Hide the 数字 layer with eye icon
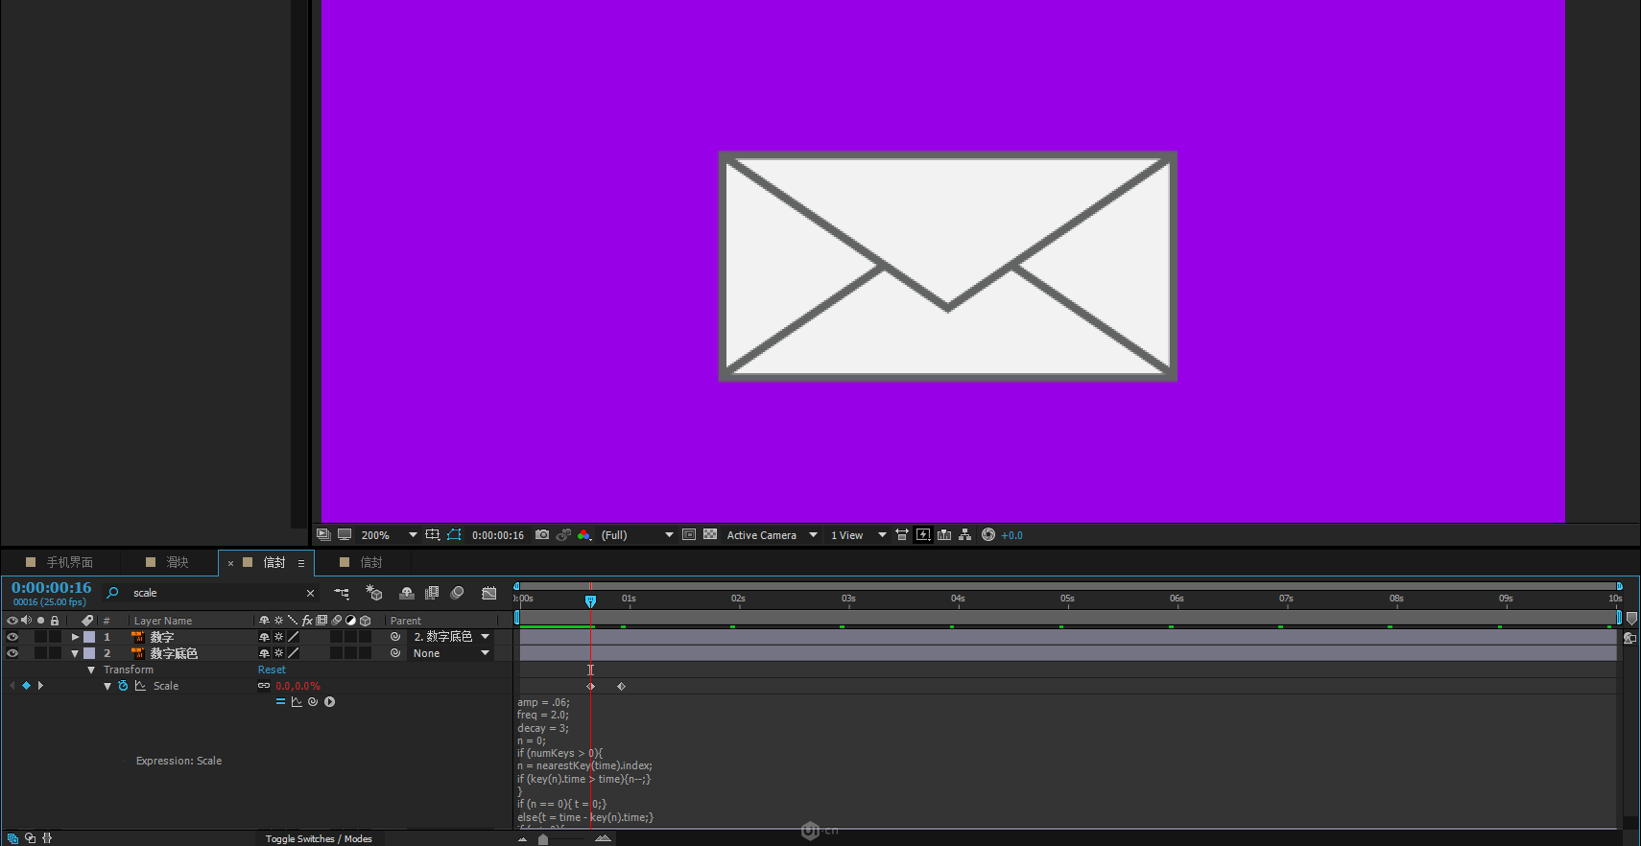This screenshot has height=846, width=1641. [12, 637]
